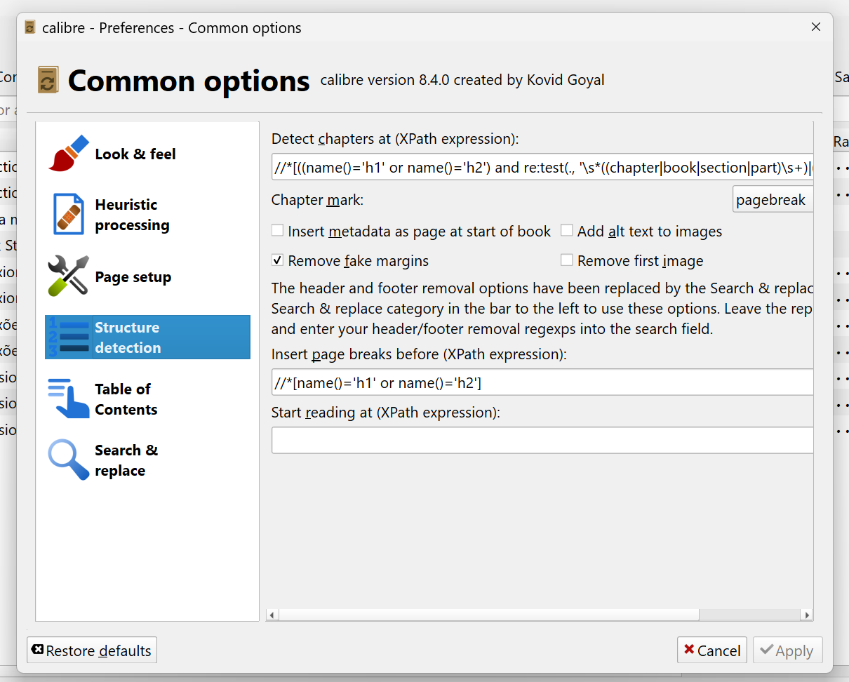Open the Chapter mark pagebreak dropdown
Screen dimensions: 849x682
[772, 200]
